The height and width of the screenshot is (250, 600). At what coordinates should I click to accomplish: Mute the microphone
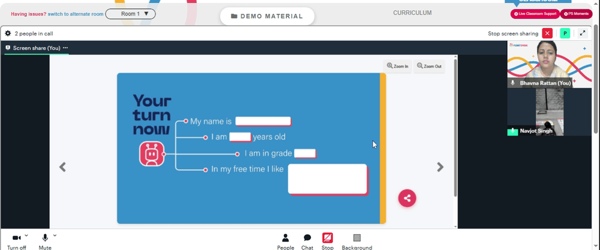click(45, 242)
